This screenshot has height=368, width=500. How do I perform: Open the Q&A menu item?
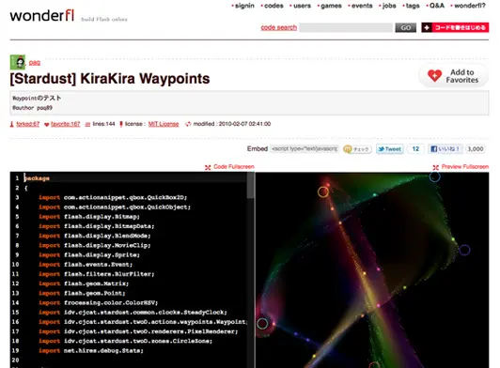tap(436, 6)
